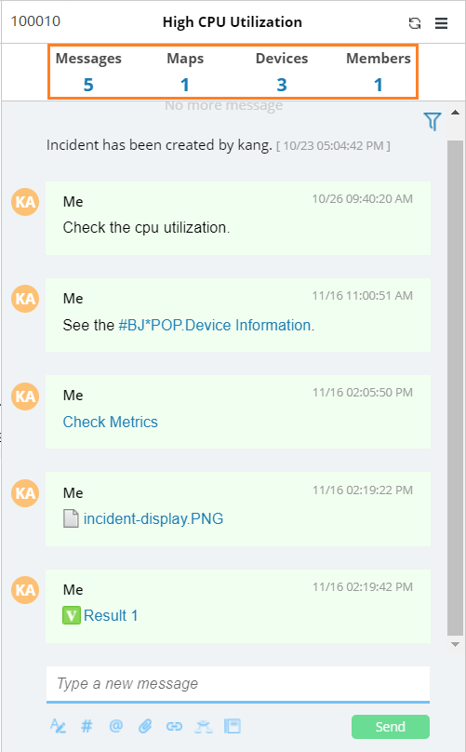Click the network map icon in toolbar
Image resolution: width=466 pixels, height=752 pixels.
[x=204, y=727]
